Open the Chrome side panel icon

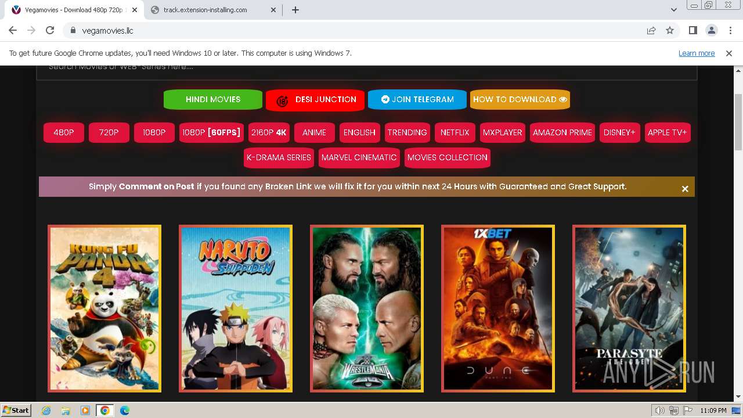[x=692, y=30]
